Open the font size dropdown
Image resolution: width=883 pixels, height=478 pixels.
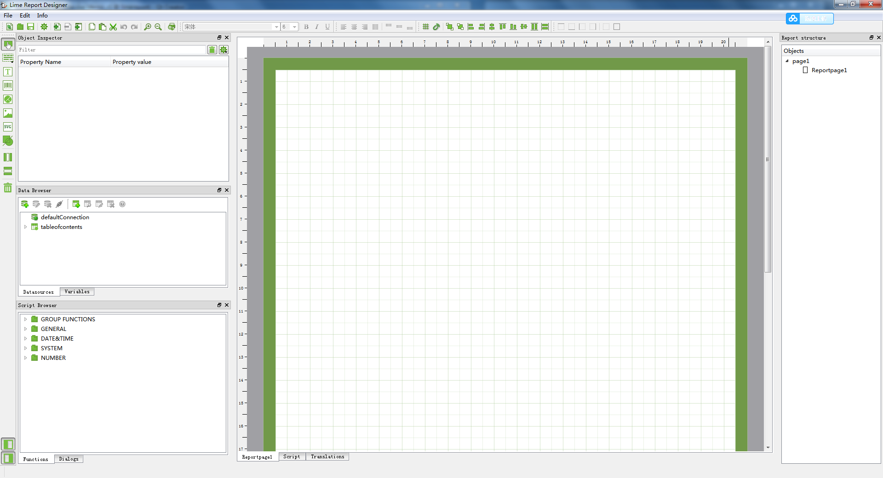click(x=295, y=27)
